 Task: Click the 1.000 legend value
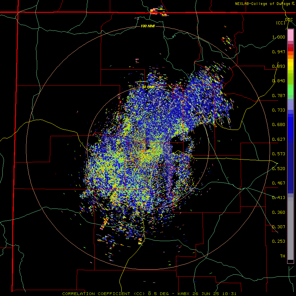pyautogui.click(x=279, y=37)
